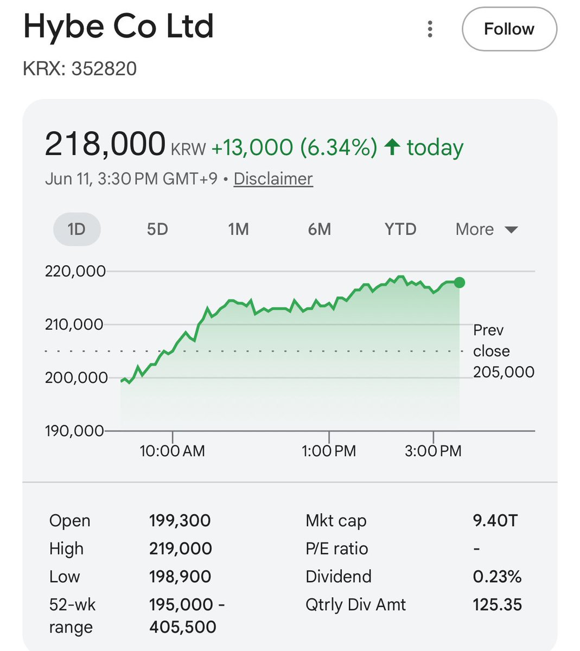Screen dimensions: 580x651
Task: Switch to the 5D chart range
Action: (157, 229)
